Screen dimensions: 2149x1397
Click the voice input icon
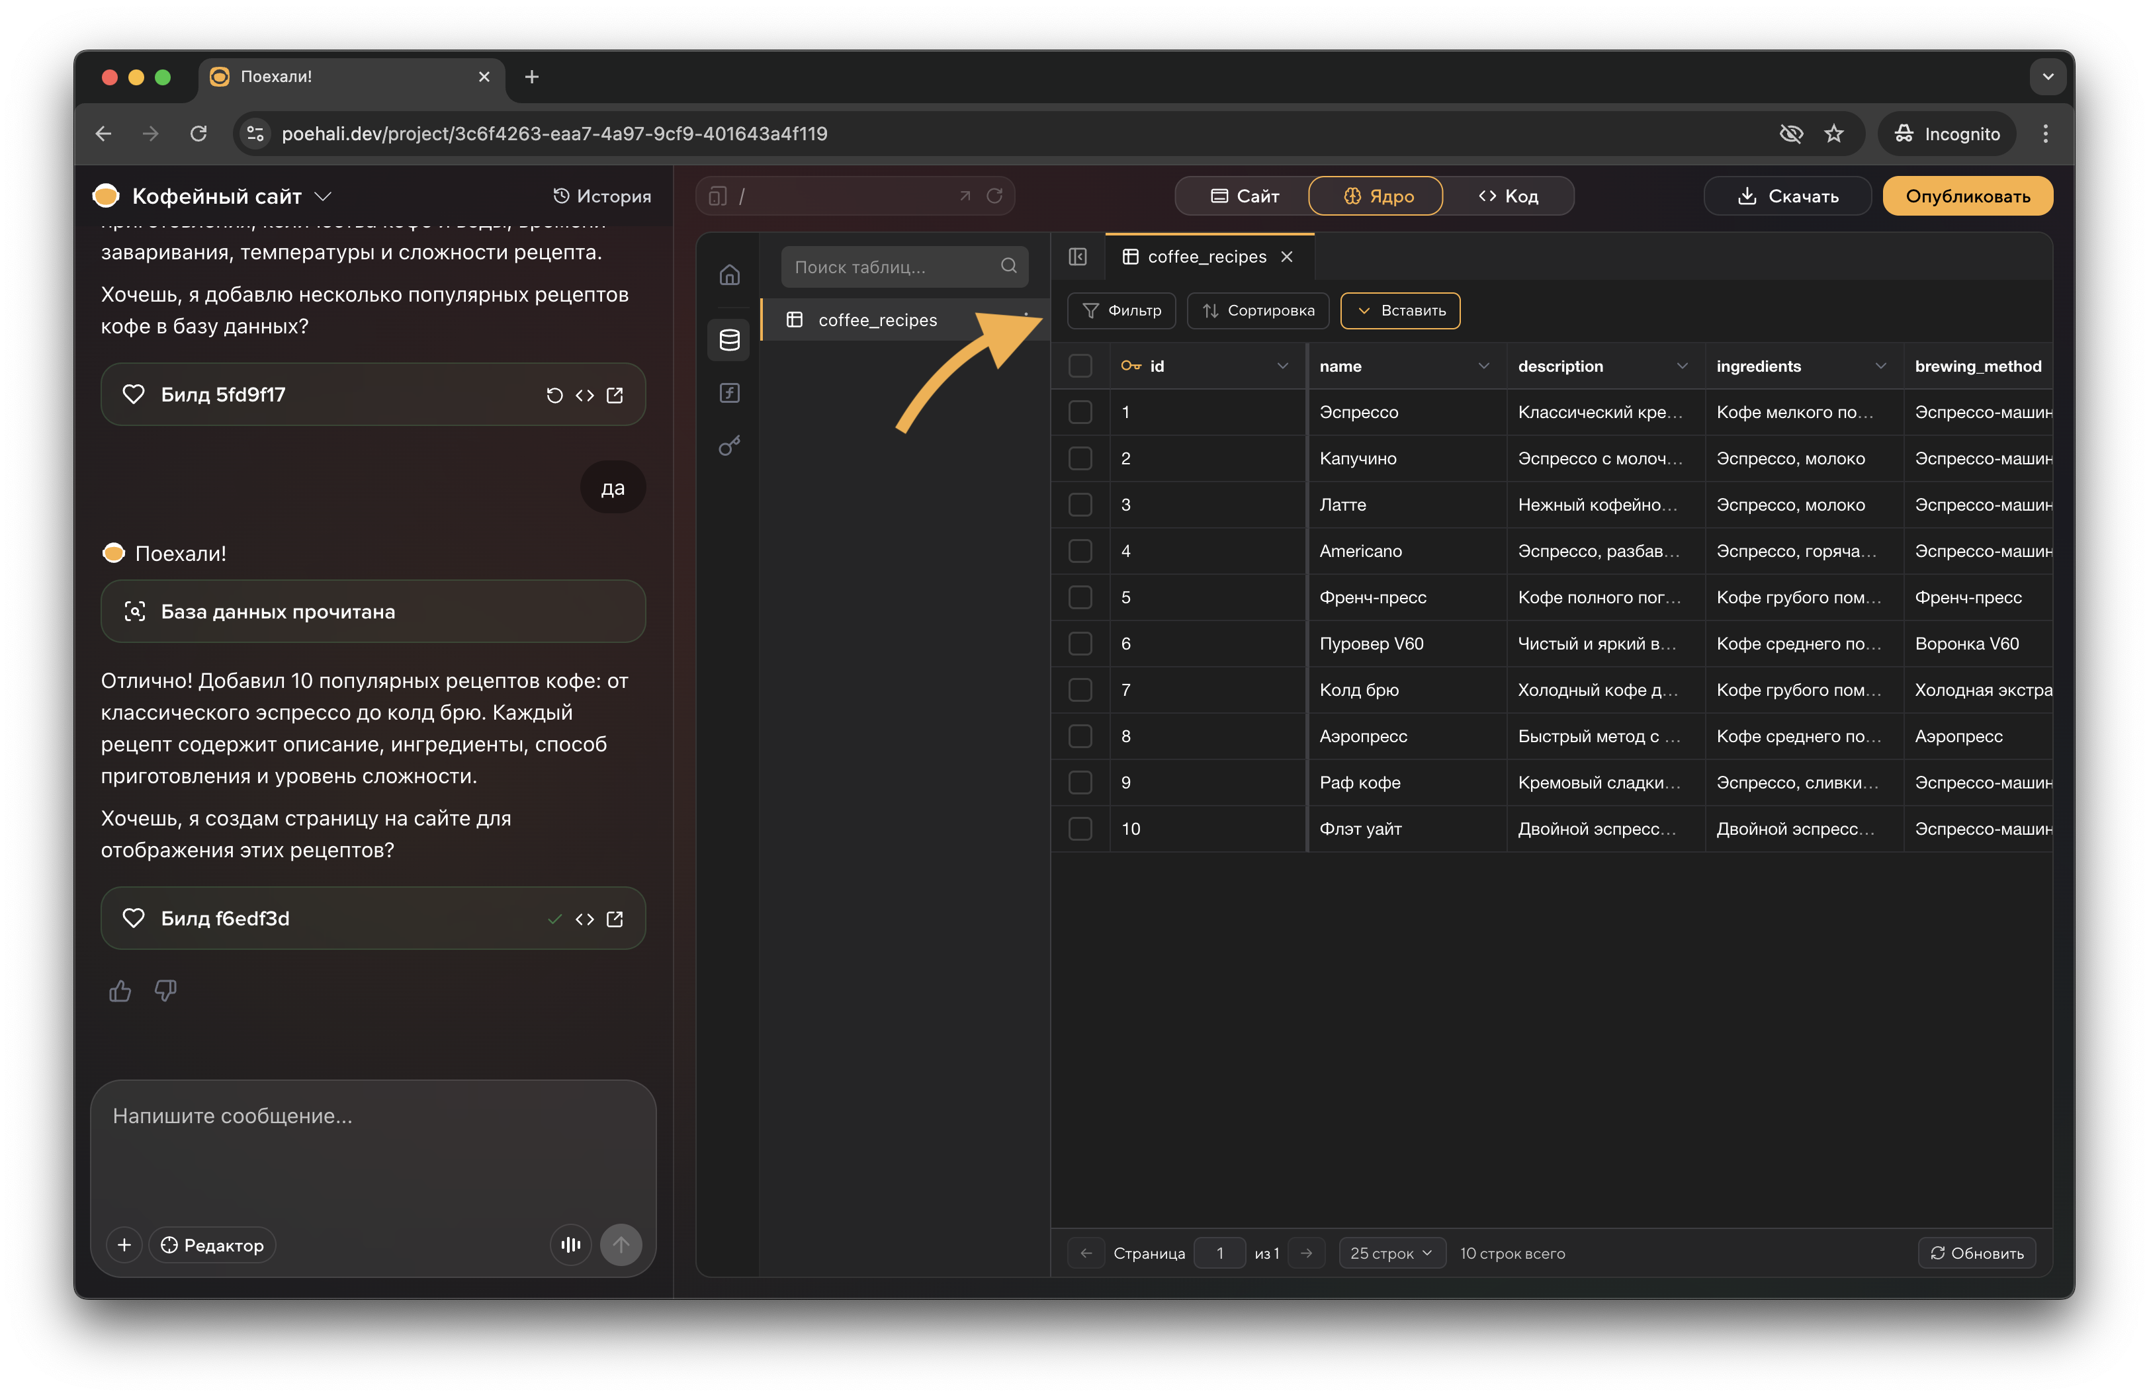tap(570, 1244)
